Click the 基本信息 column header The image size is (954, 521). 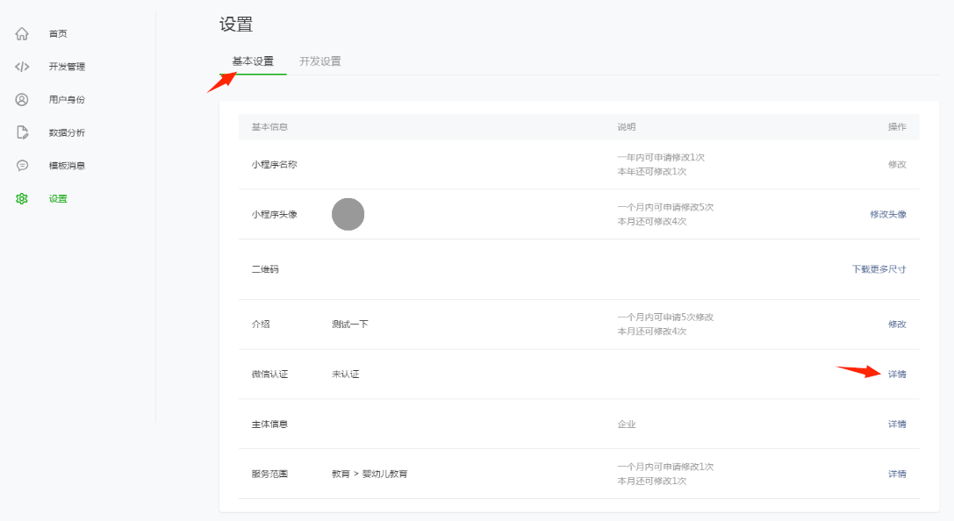pos(269,127)
